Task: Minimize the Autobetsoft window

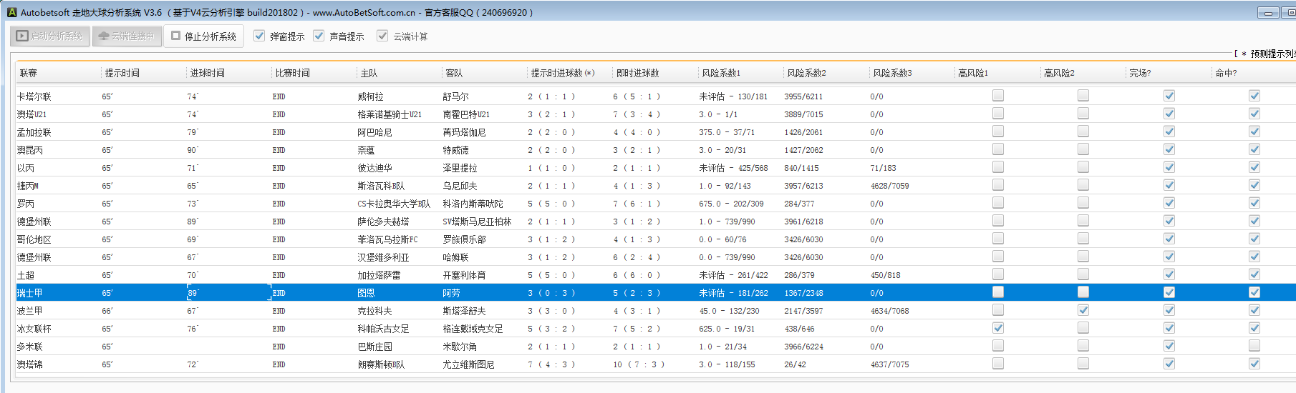Action: click(1268, 13)
